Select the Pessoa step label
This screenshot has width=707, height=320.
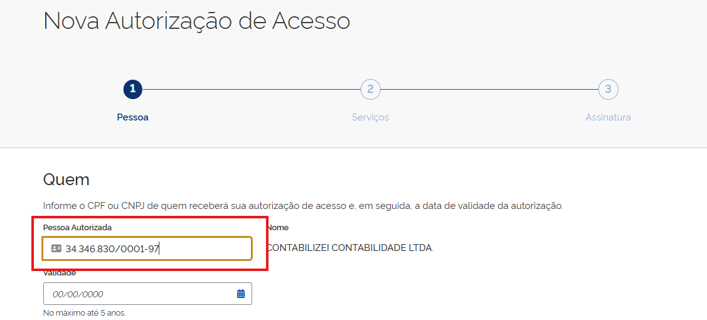(x=133, y=117)
